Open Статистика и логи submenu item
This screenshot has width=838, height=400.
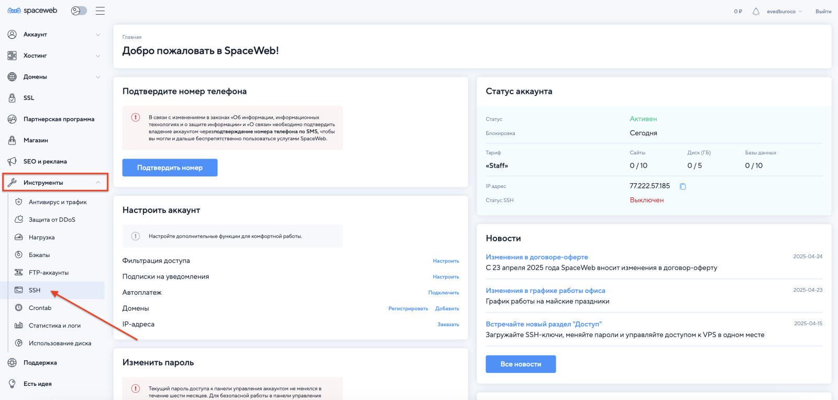54,326
